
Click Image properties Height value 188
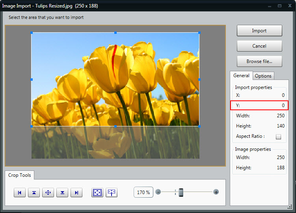(281, 168)
